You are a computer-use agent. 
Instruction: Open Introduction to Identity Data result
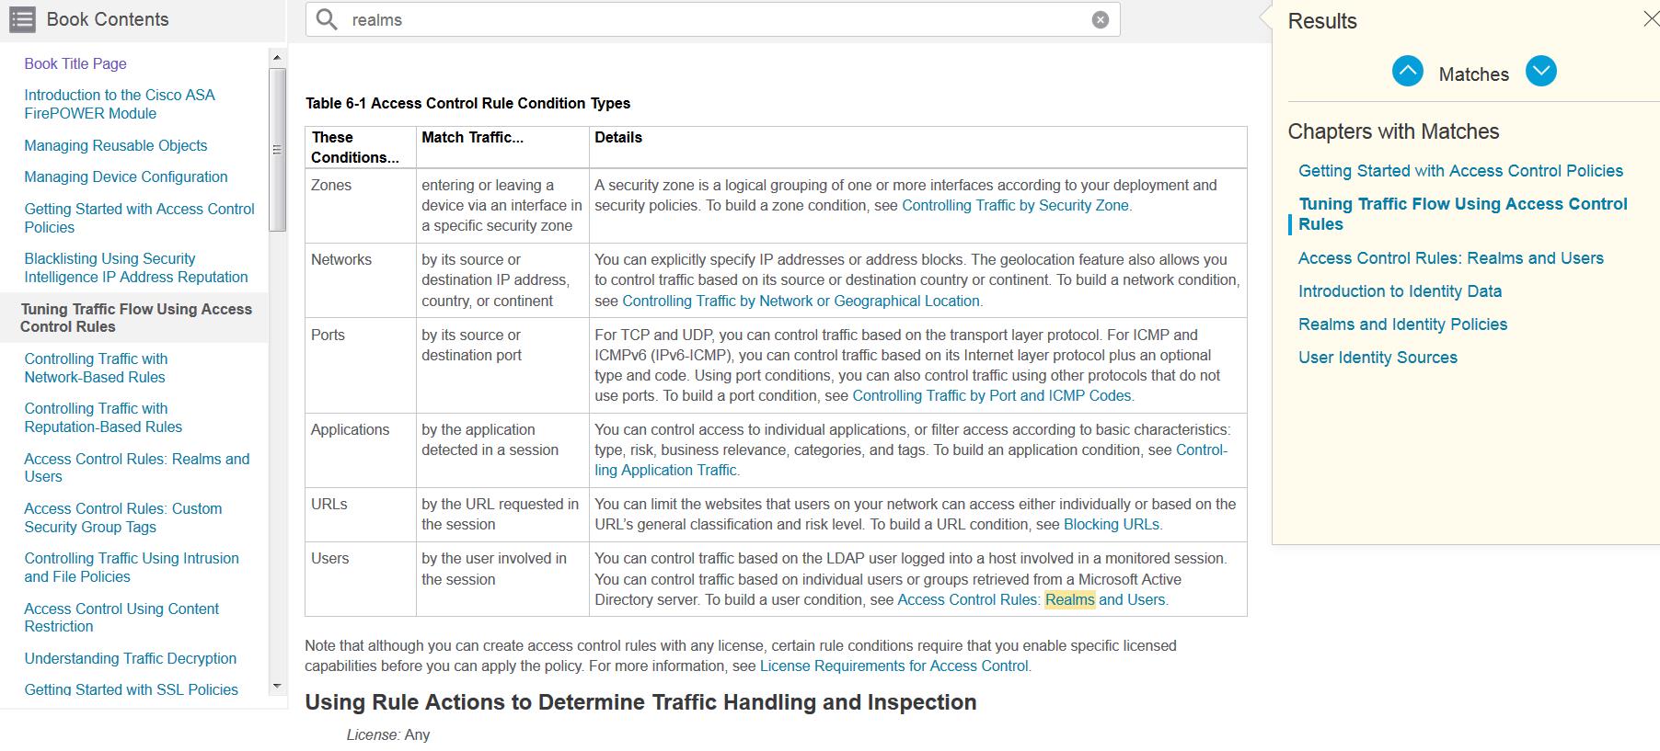tap(1400, 291)
